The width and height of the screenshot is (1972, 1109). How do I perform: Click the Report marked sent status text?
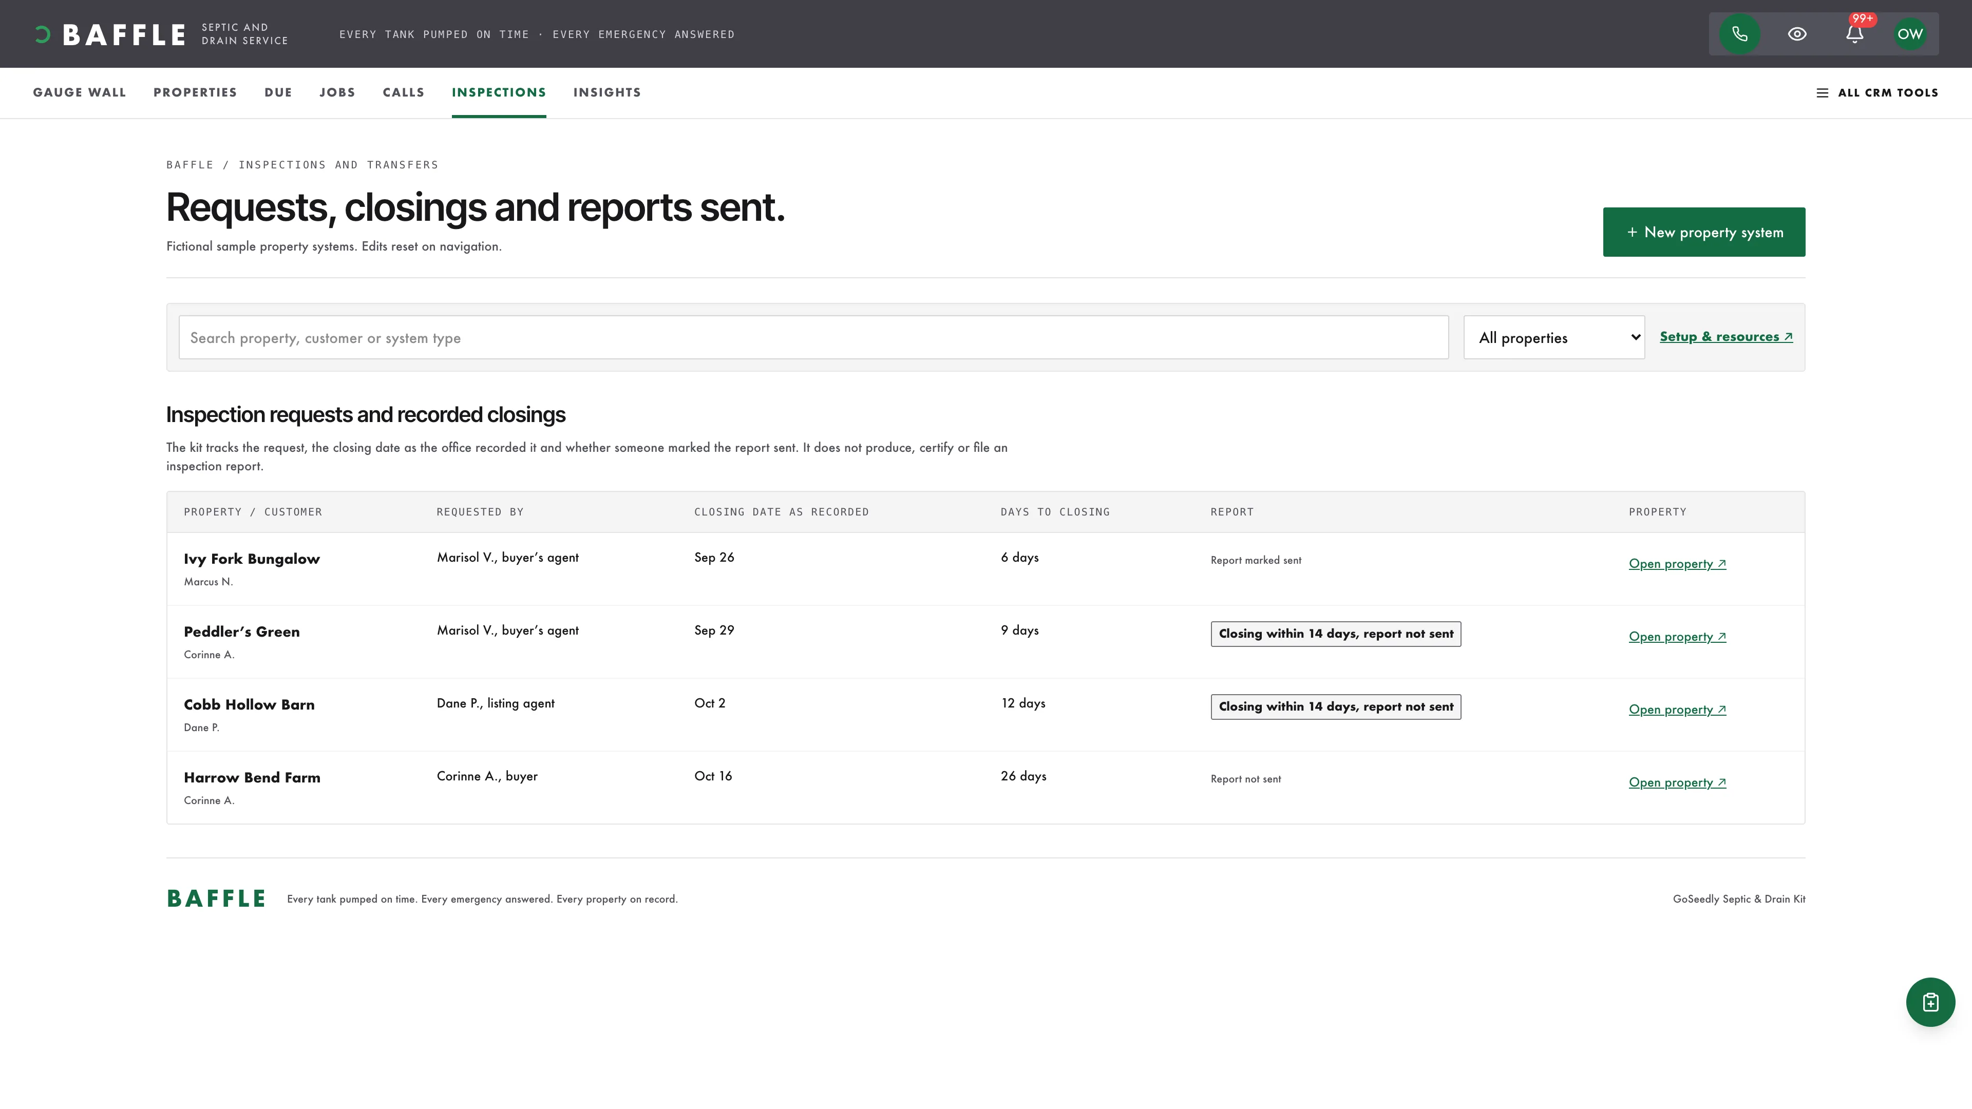coord(1256,560)
